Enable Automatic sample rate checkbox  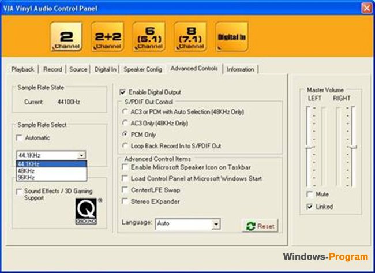pos(20,138)
